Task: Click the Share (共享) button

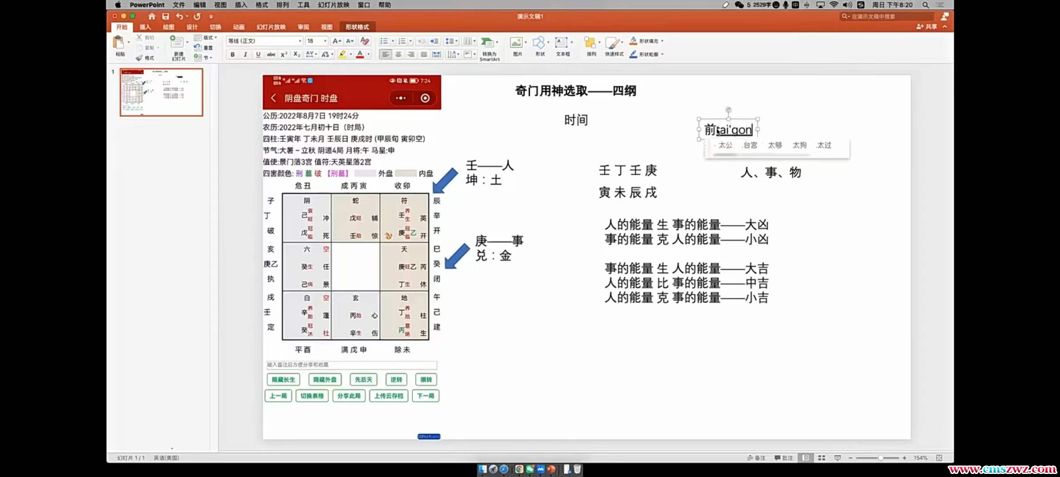Action: point(927,27)
